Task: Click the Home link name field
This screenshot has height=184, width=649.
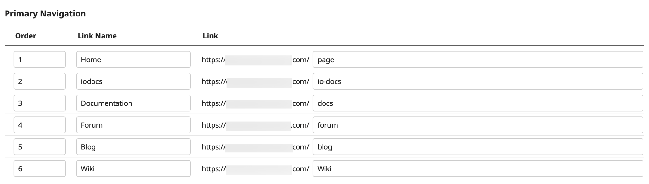Action: coord(133,60)
